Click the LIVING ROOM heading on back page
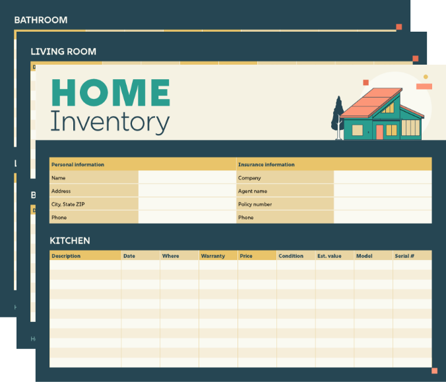The image size is (446, 382). 63,51
